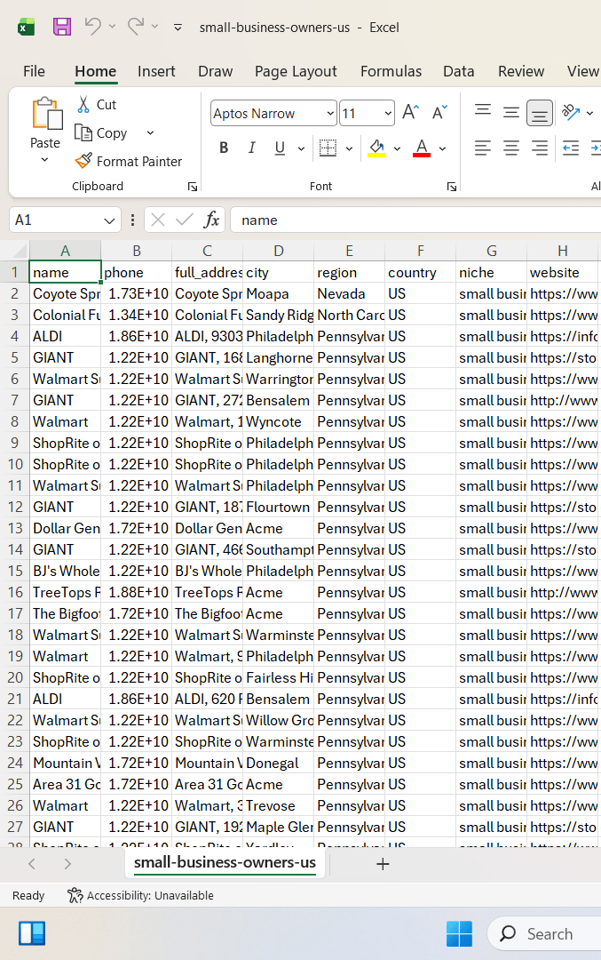Decrease font size with small A
The width and height of the screenshot is (601, 960).
click(439, 113)
